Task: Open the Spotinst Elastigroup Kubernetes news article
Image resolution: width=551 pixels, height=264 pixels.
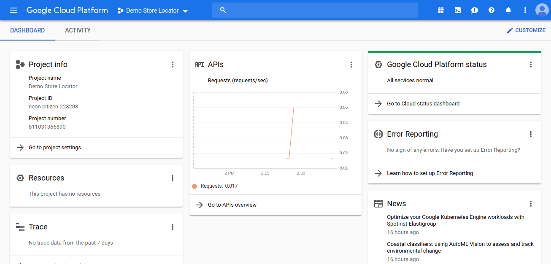Action: click(456, 221)
